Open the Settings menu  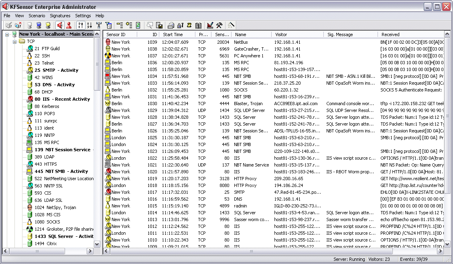click(83, 16)
